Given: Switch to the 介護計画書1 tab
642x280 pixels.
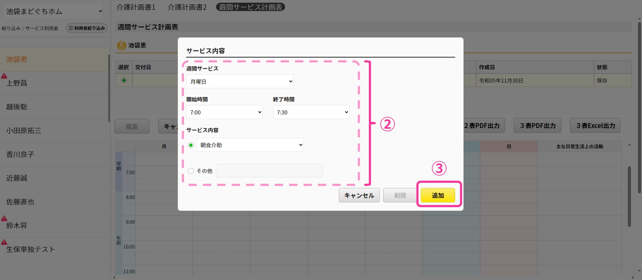Looking at the screenshot, I should [136, 7].
